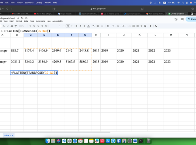
Task: Create a filter from toolbar
Action: (x=141, y=26)
